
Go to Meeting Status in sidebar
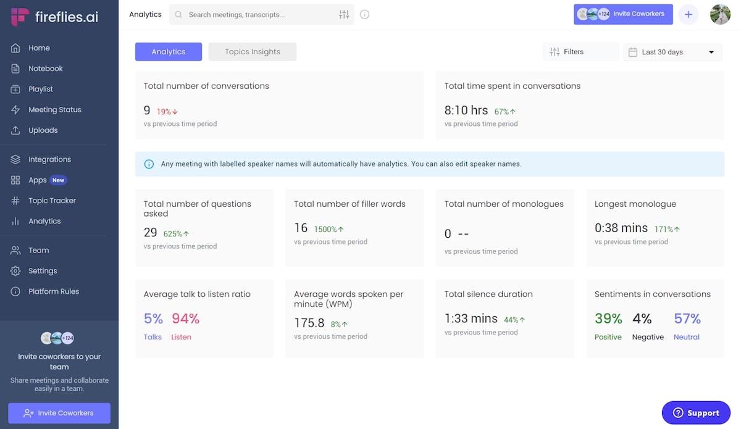(54, 110)
